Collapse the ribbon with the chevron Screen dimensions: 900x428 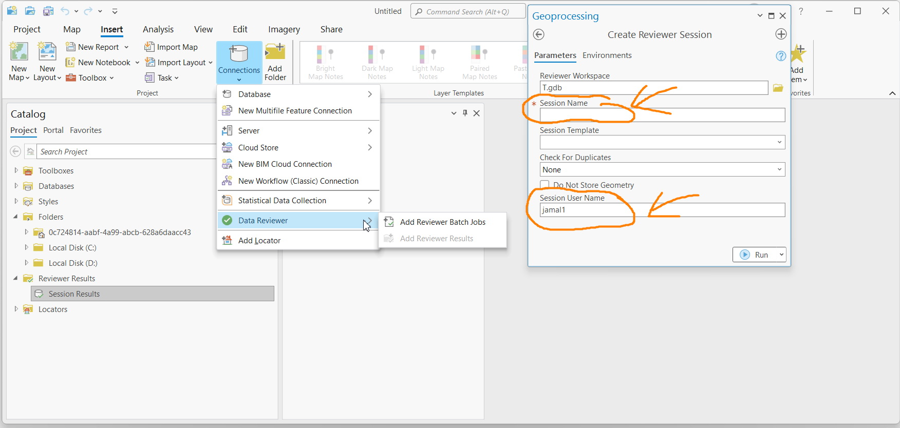[x=892, y=93]
